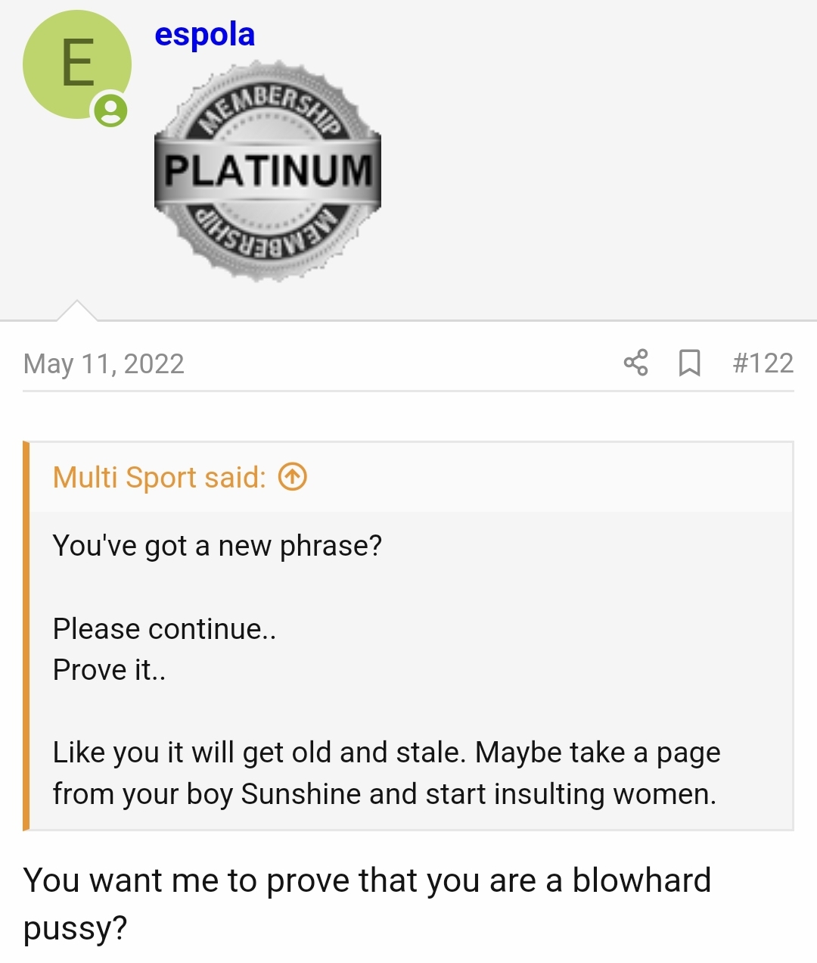
Task: Open the #122 post permalink
Action: click(x=763, y=363)
